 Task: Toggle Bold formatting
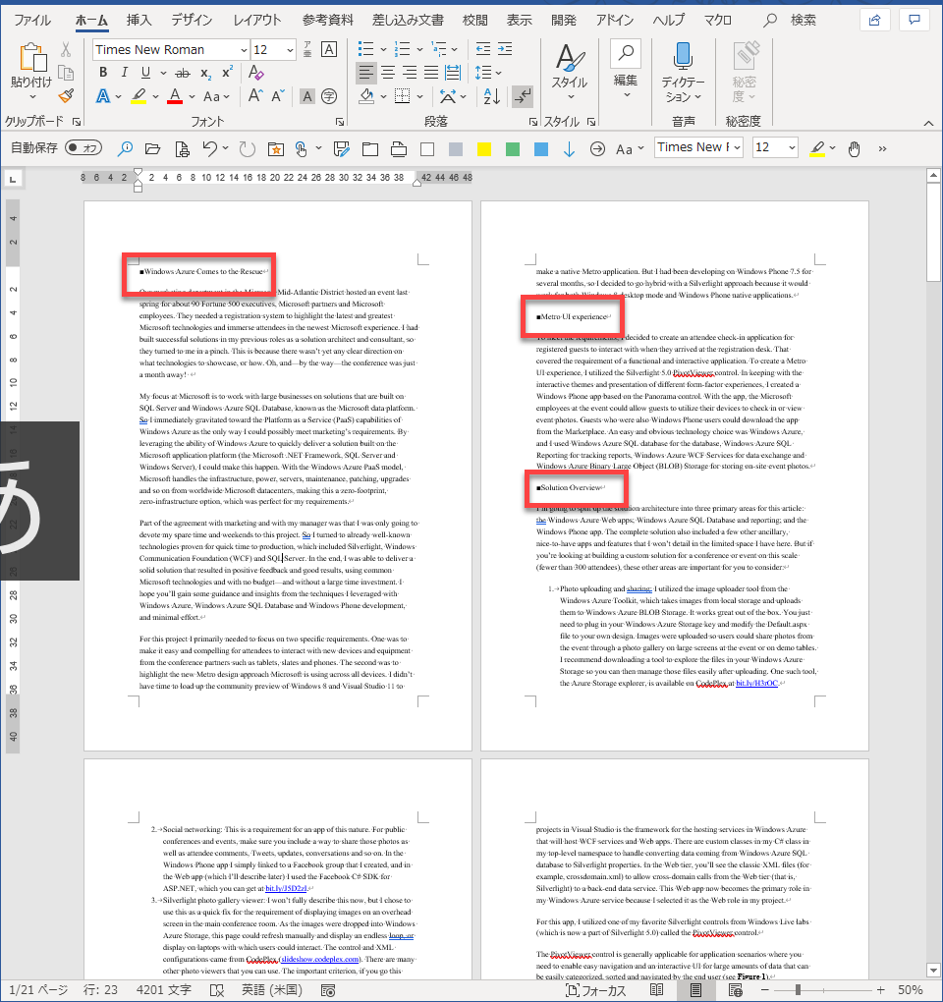[101, 73]
